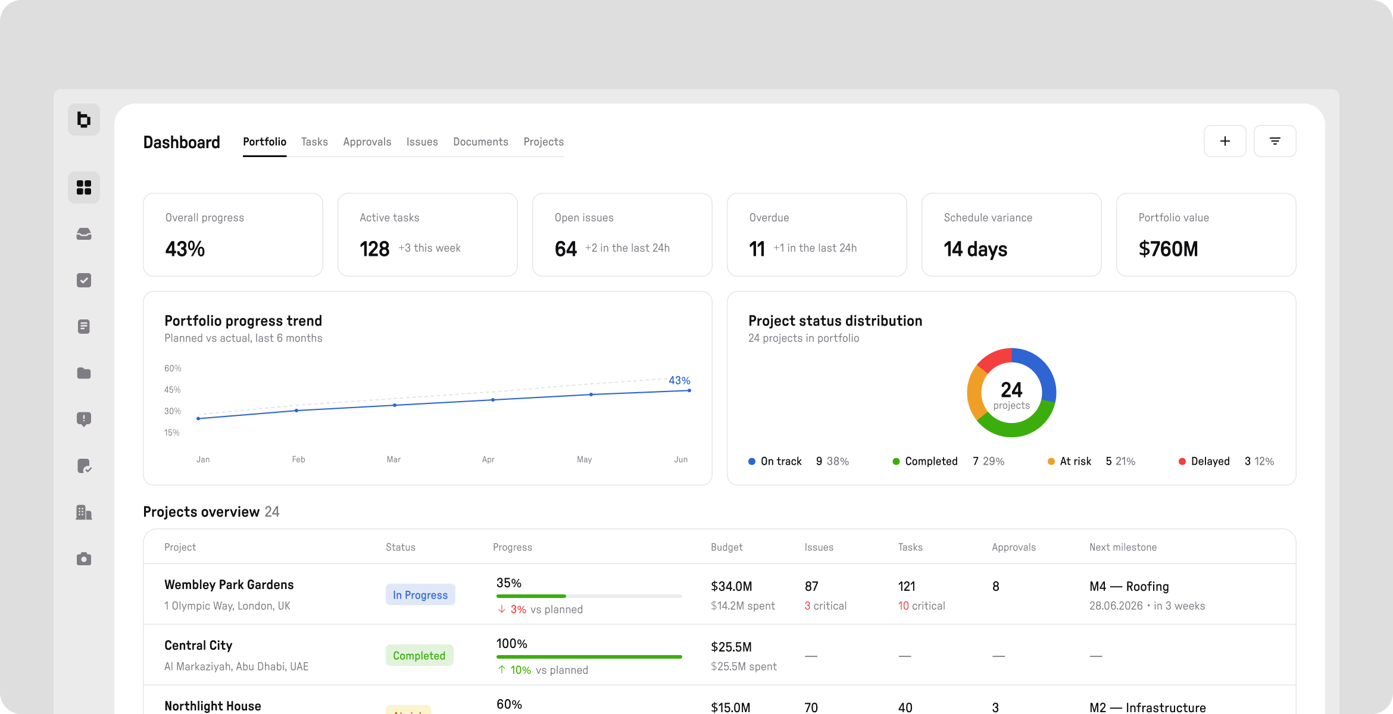Open the documents page icon in sidebar
This screenshot has width=1393, height=714.
coord(84,327)
